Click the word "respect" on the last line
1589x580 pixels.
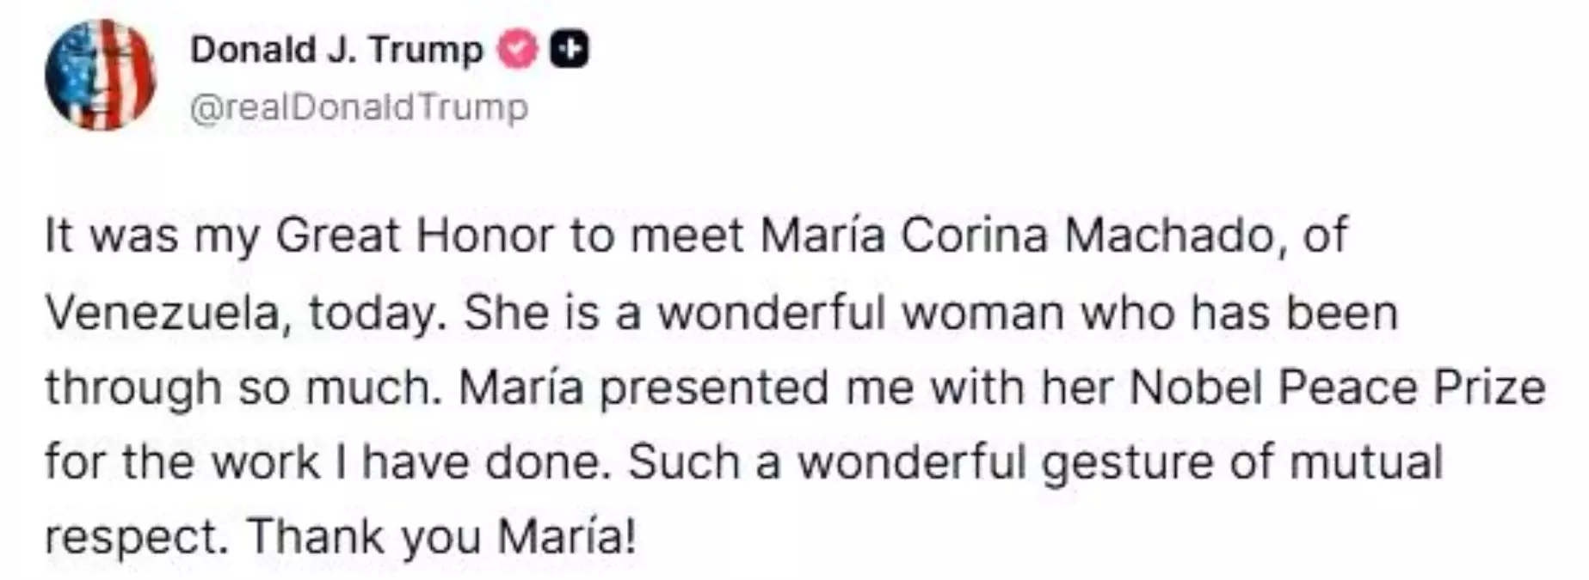(x=135, y=539)
